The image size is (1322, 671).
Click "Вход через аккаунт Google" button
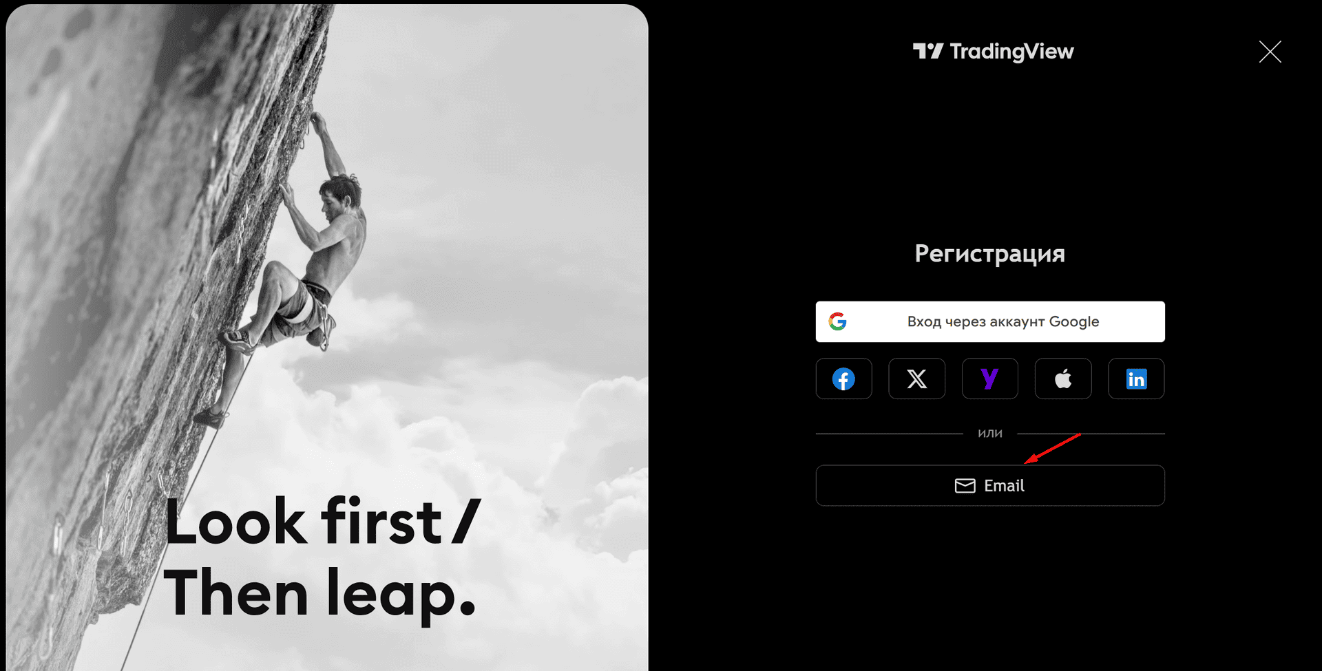[x=990, y=321]
